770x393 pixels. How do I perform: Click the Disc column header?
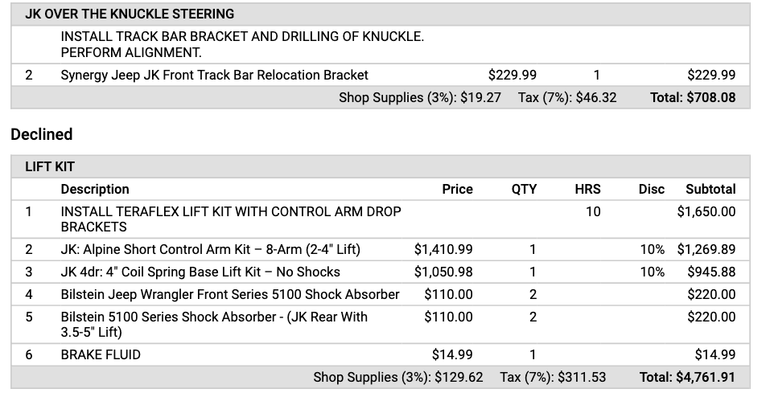[652, 189]
